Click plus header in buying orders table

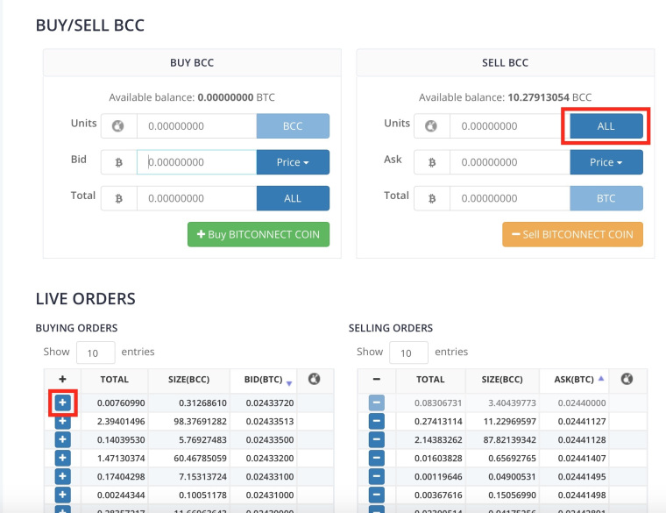tap(62, 379)
